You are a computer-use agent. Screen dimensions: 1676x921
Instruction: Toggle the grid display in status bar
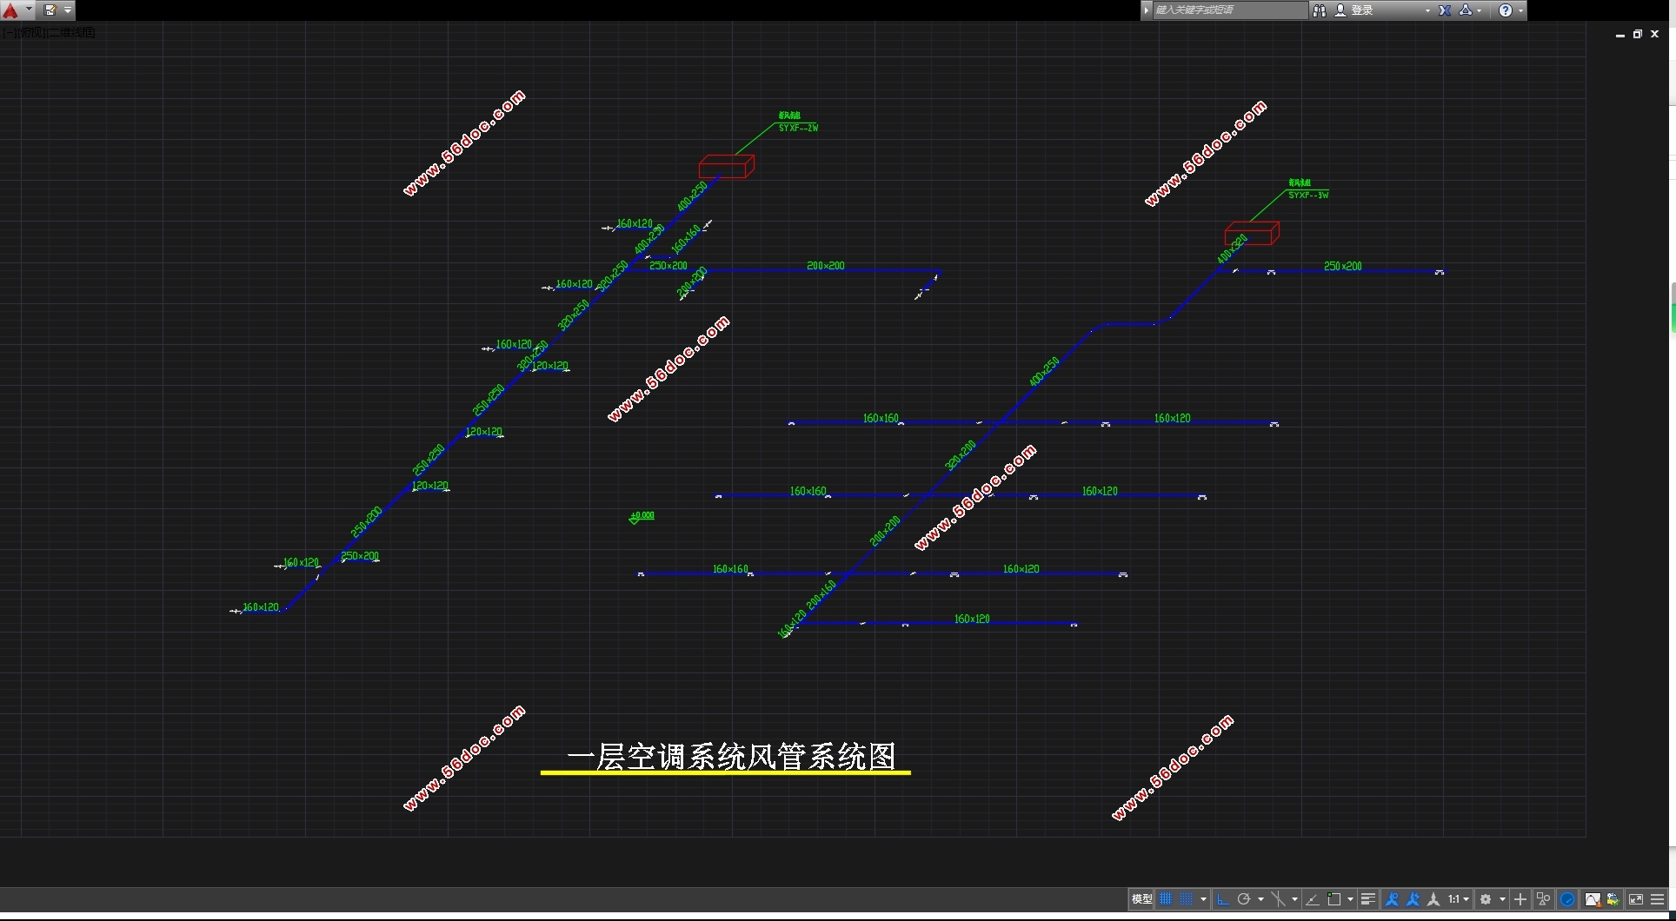pos(1167,899)
